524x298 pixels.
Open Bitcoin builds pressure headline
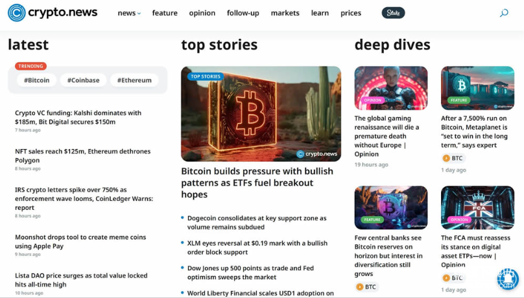pos(257,183)
